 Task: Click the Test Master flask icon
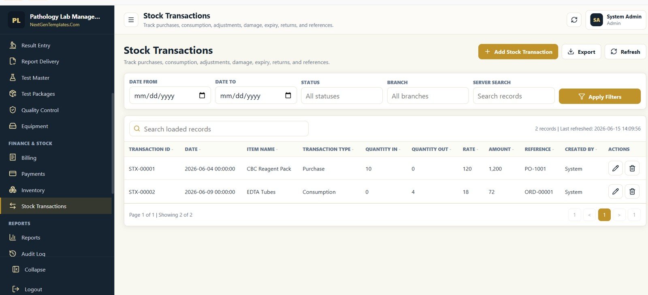pos(13,77)
